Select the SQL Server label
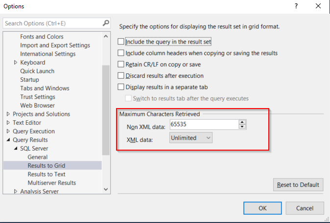Screen dimensions: 330x223 click(x=34, y=148)
